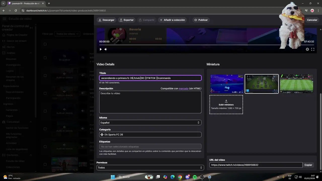
Task: Collapse the Contenido sidebar section
Action: (x=31, y=155)
